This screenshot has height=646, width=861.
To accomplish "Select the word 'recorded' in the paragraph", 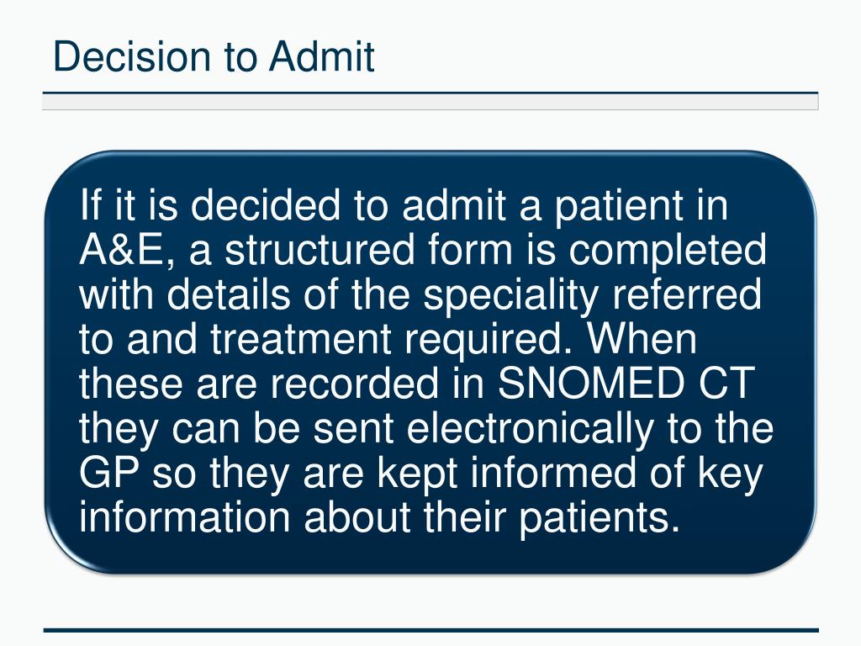I will pos(354,383).
